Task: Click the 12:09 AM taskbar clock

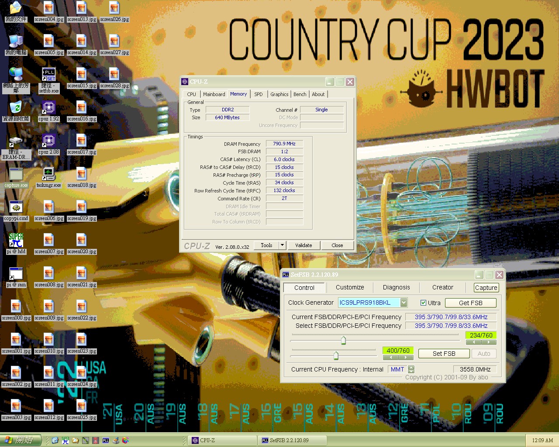Action: [542, 440]
